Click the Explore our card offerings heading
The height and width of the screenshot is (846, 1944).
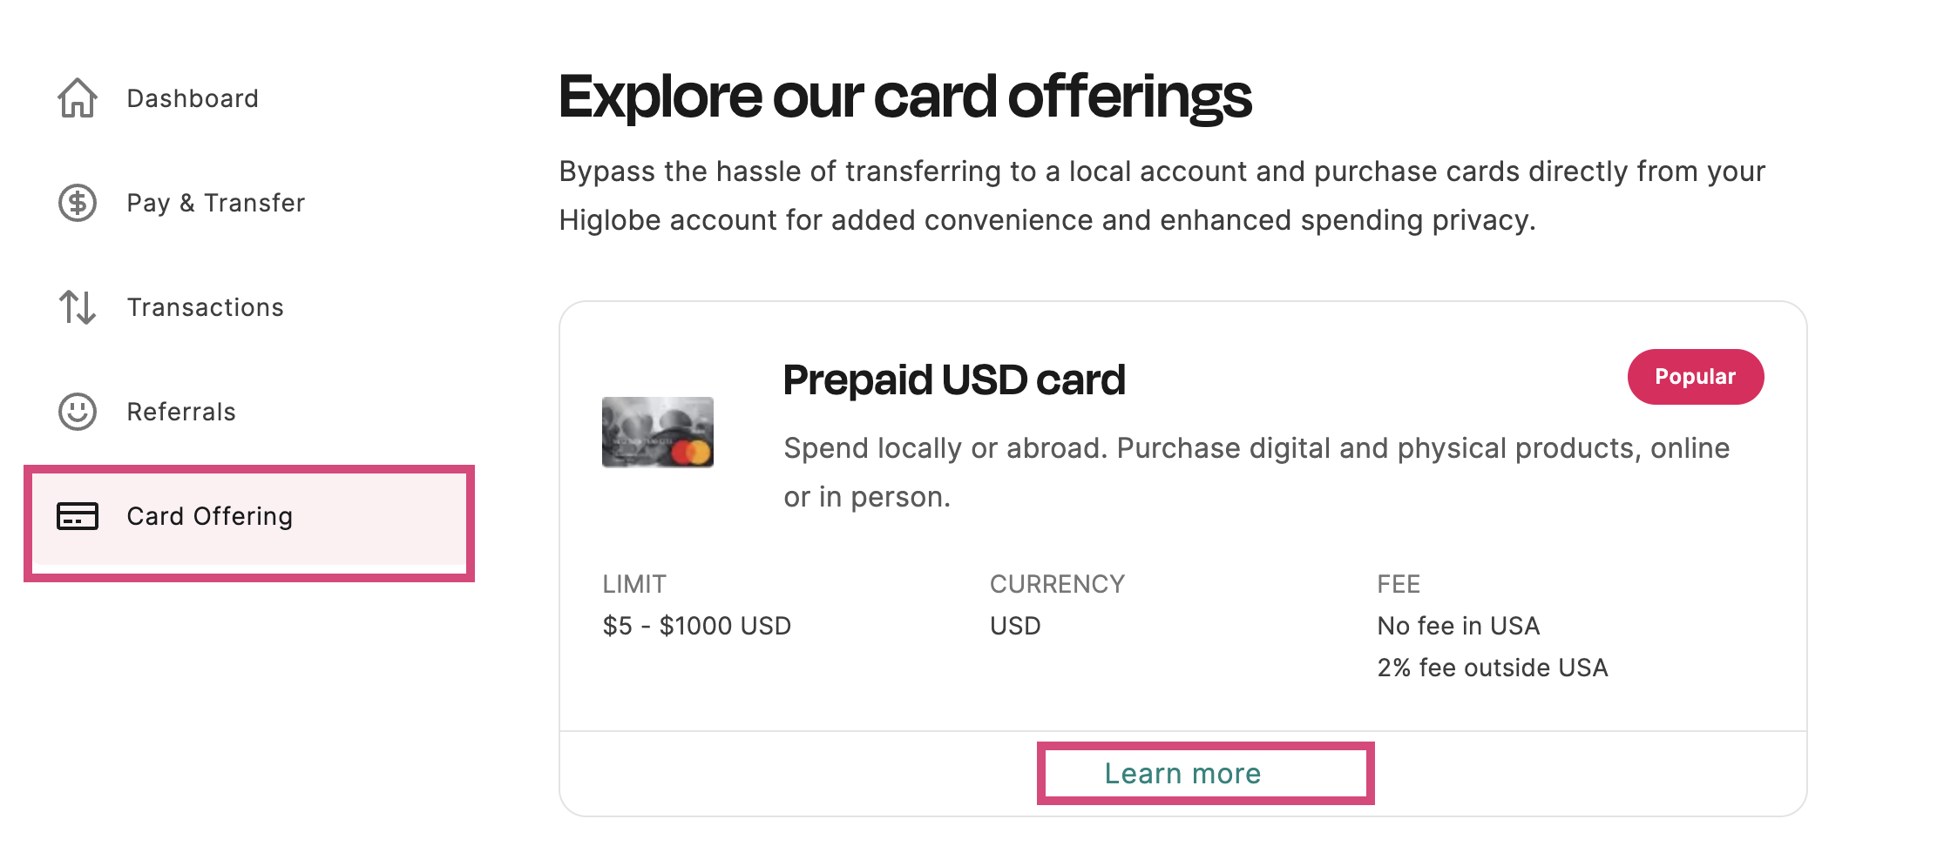tap(906, 97)
